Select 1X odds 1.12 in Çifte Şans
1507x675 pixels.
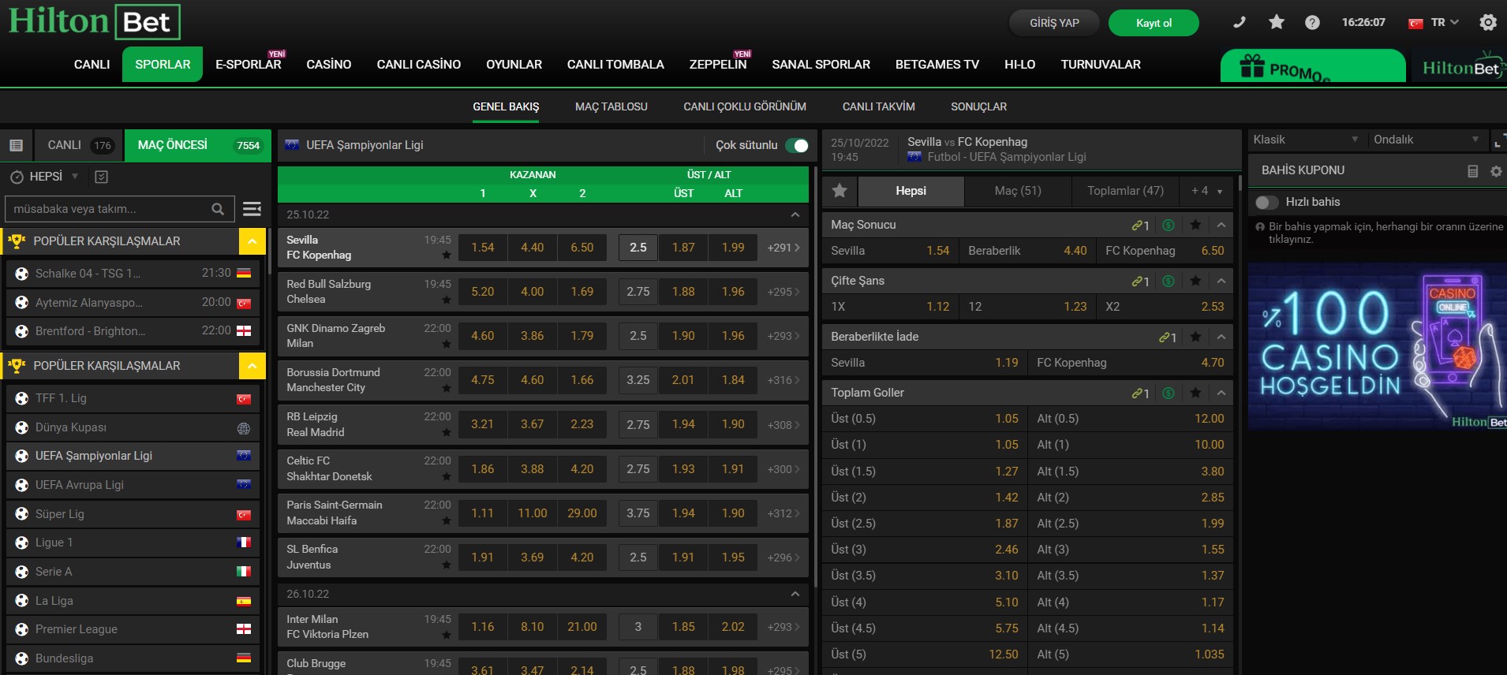[891, 307]
